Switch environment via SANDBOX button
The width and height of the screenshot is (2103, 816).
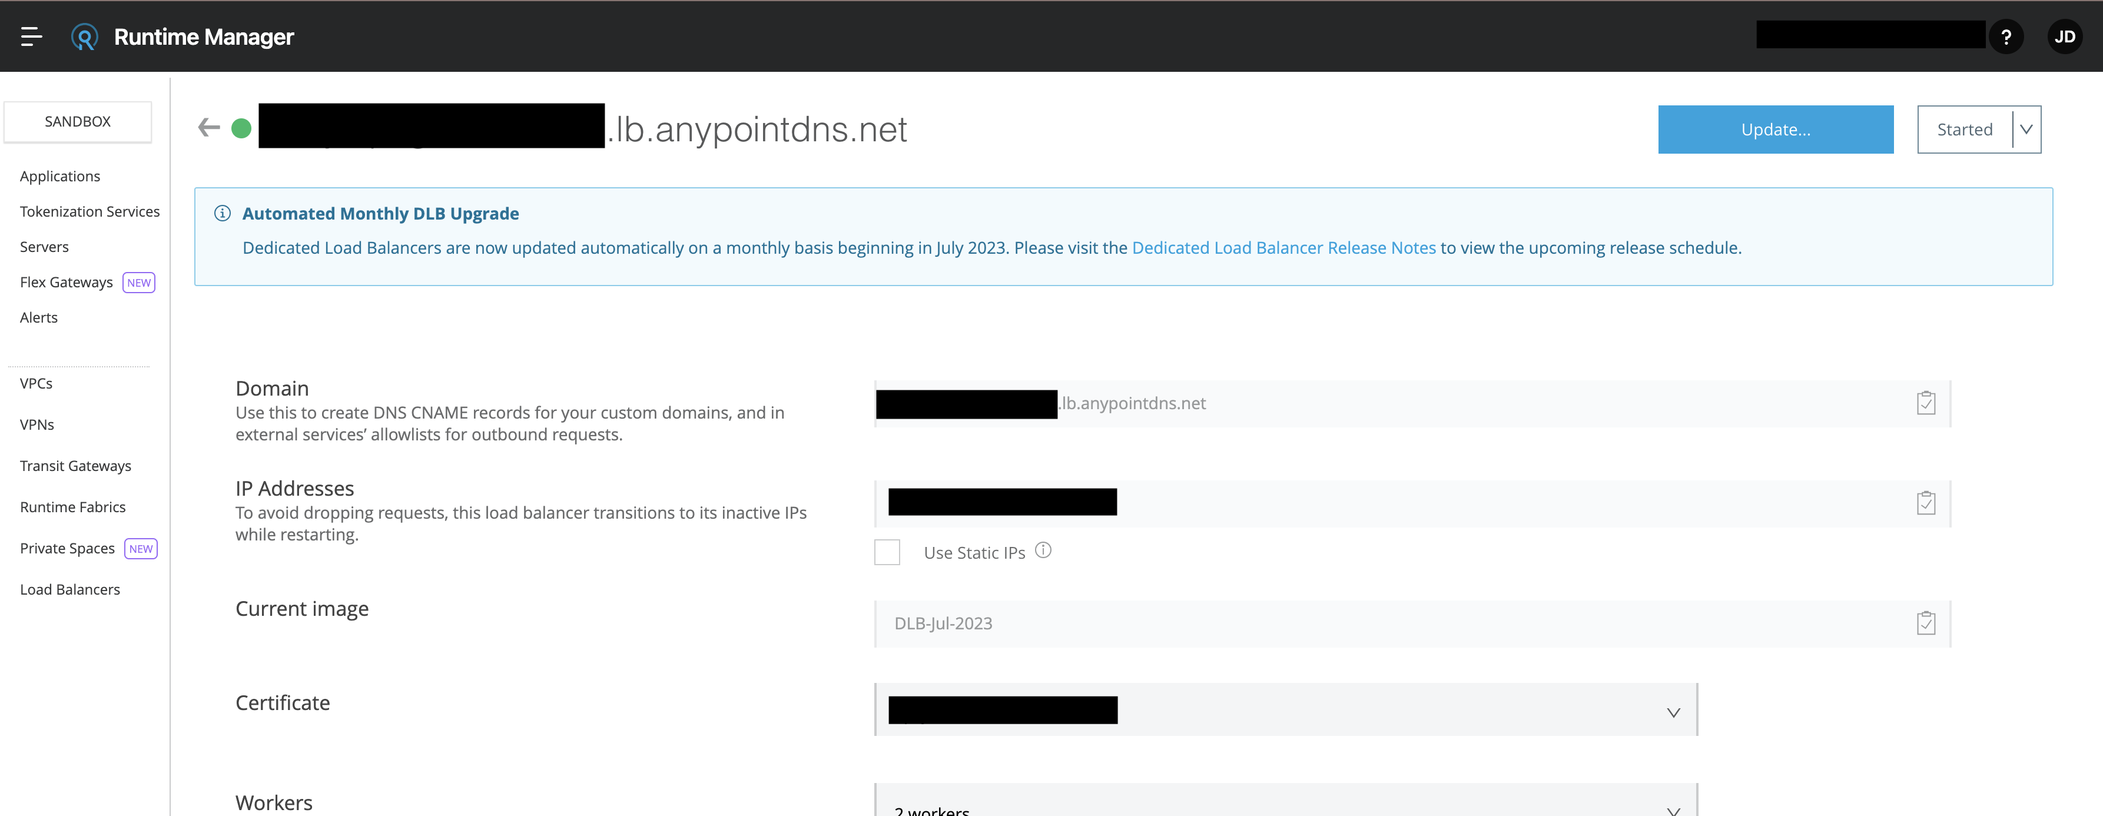pos(78,122)
